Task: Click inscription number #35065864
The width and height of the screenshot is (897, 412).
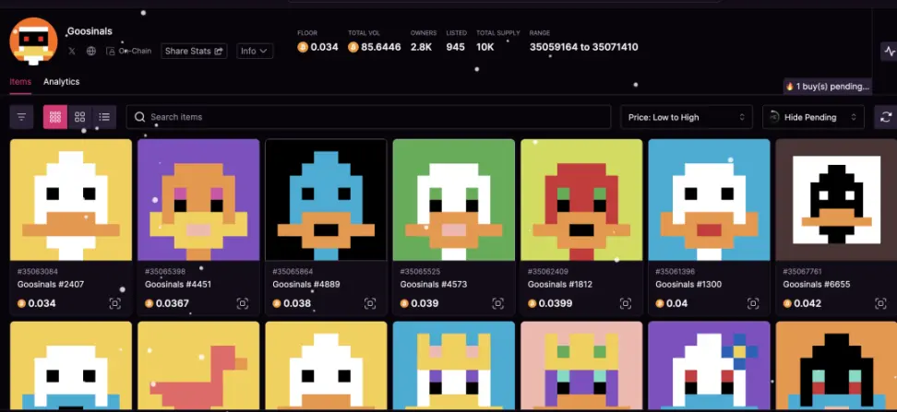Action: point(293,271)
